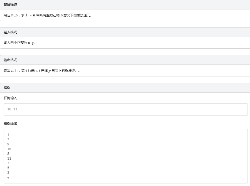250x186 pixels.
Task: Click the value 8 in sample output
Action: [8, 154]
